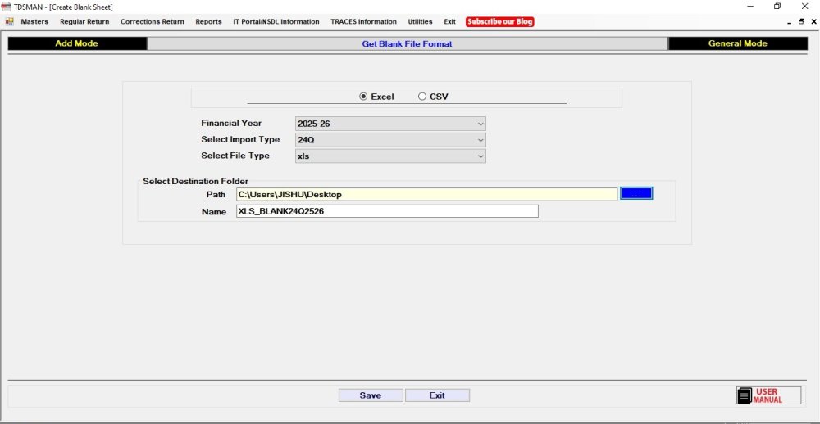820x424 pixels.
Task: Click the Save button
Action: coord(371,395)
